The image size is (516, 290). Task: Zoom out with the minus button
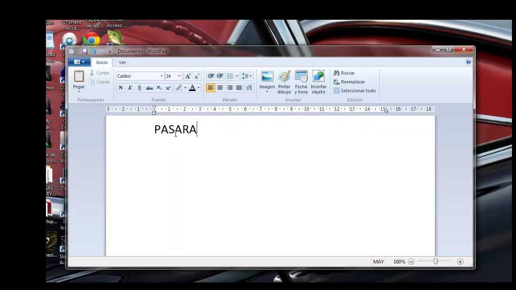click(x=411, y=262)
